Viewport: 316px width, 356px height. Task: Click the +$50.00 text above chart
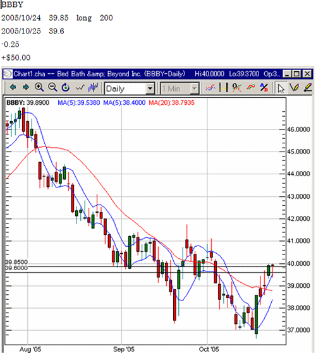click(16, 57)
